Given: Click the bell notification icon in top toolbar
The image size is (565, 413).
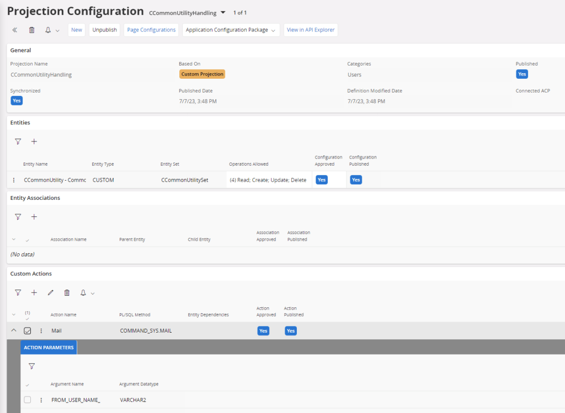Looking at the screenshot, I should pos(48,30).
